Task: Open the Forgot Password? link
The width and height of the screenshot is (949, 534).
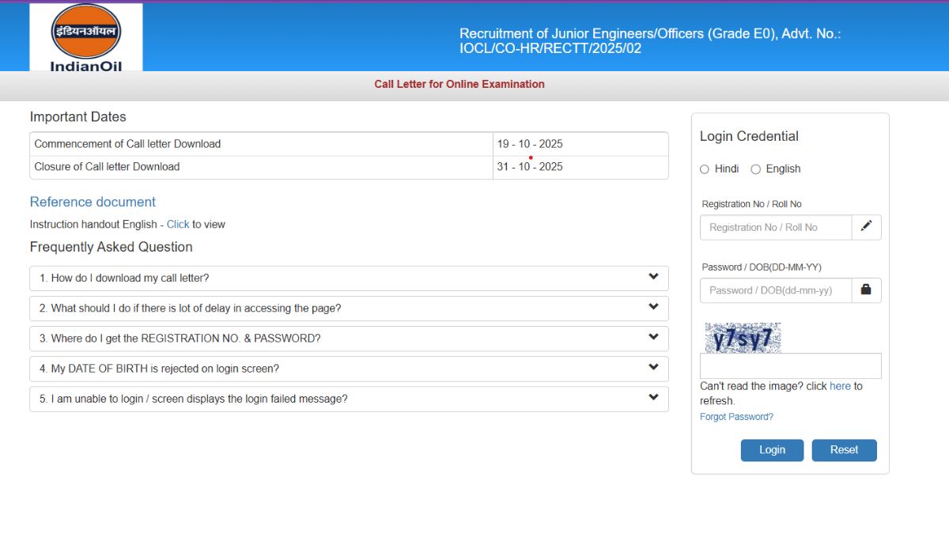Action: point(736,417)
